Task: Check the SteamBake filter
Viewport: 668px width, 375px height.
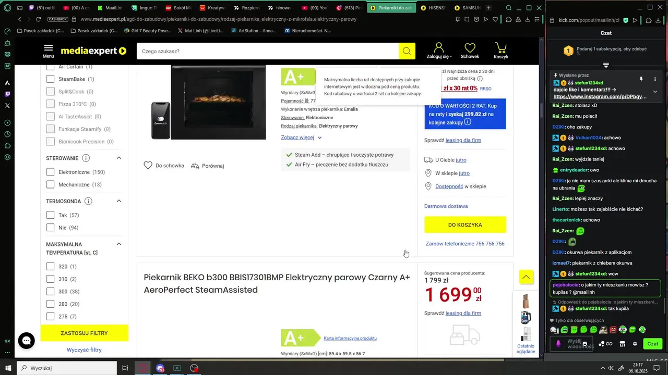Action: [x=51, y=79]
